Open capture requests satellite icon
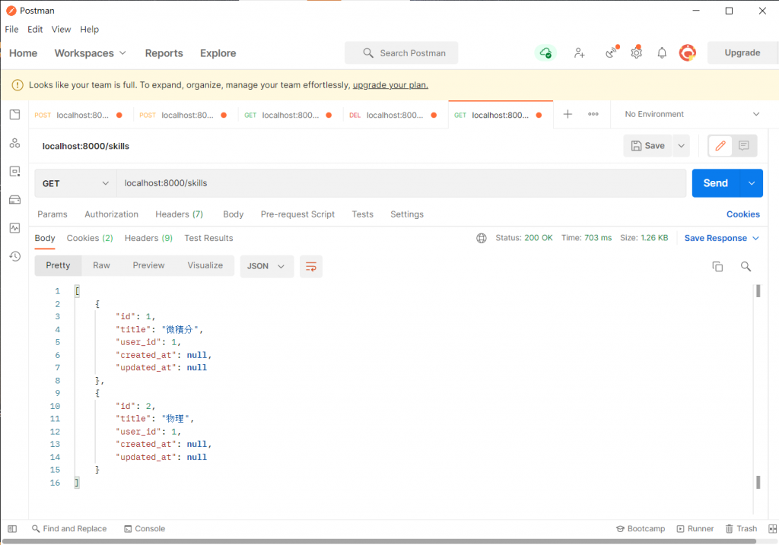 [612, 52]
